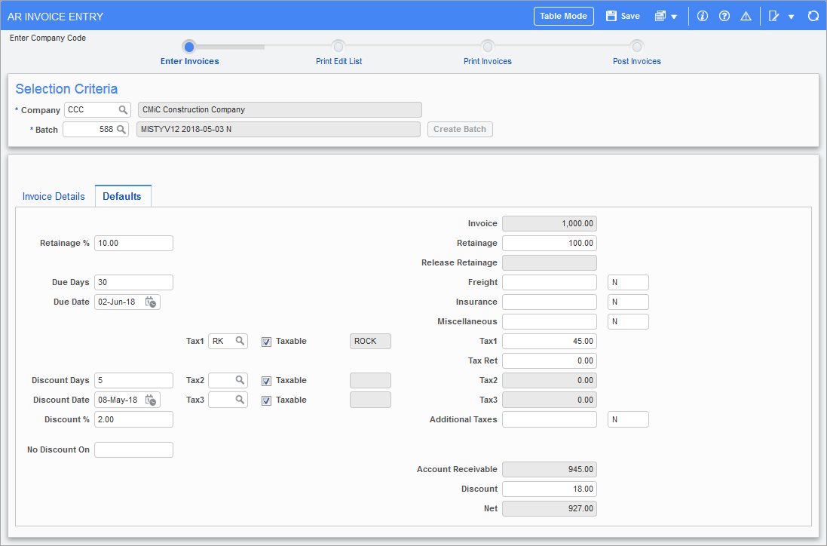
Task: Open the Discount Date calendar picker
Action: pos(151,400)
